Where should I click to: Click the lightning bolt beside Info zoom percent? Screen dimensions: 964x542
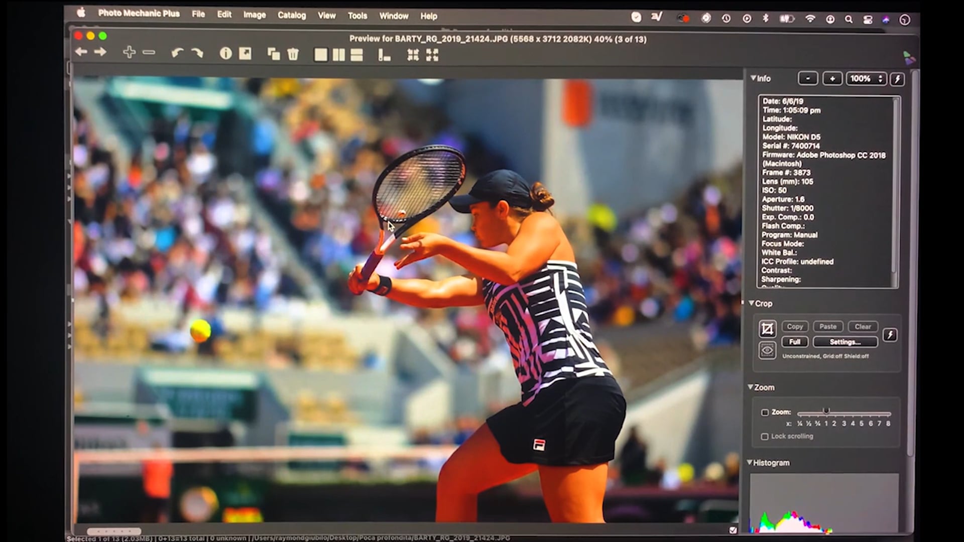coord(898,79)
